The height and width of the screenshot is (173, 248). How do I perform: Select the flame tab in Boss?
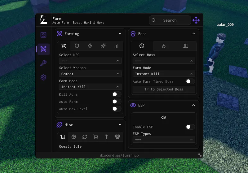pos(164,46)
